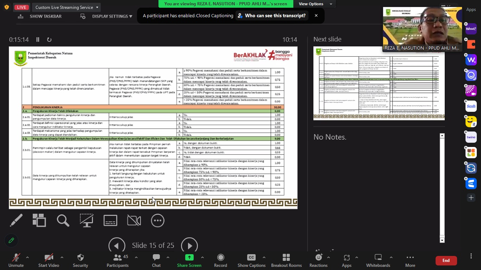481x270 pixels.
Task: Open the Participants panel
Action: 118,261
